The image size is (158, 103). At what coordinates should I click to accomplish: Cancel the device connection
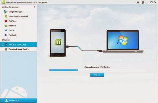pyautogui.click(x=97, y=75)
